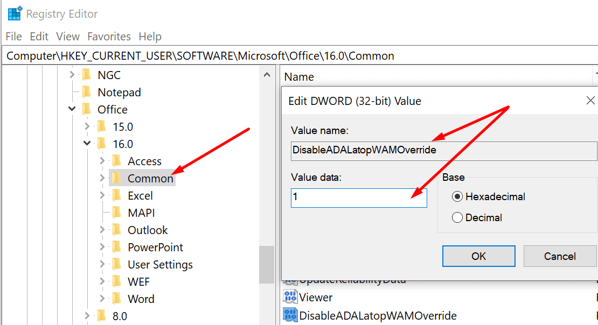Viewport: 598px width, 325px height.
Task: Click the Word key folder icon
Action: [117, 299]
